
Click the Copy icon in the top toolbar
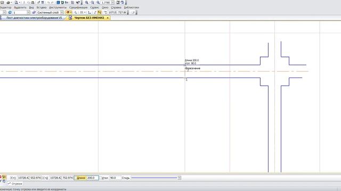coord(28,2)
